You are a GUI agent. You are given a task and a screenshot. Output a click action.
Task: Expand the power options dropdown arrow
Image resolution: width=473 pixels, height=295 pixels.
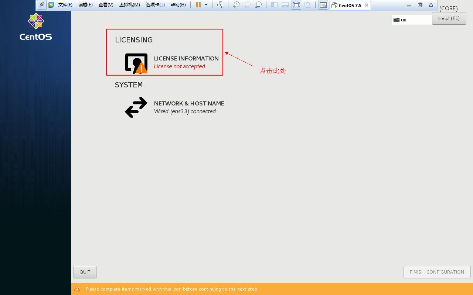(x=206, y=5)
